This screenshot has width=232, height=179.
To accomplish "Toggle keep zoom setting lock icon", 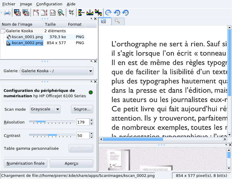I will click(61, 13).
